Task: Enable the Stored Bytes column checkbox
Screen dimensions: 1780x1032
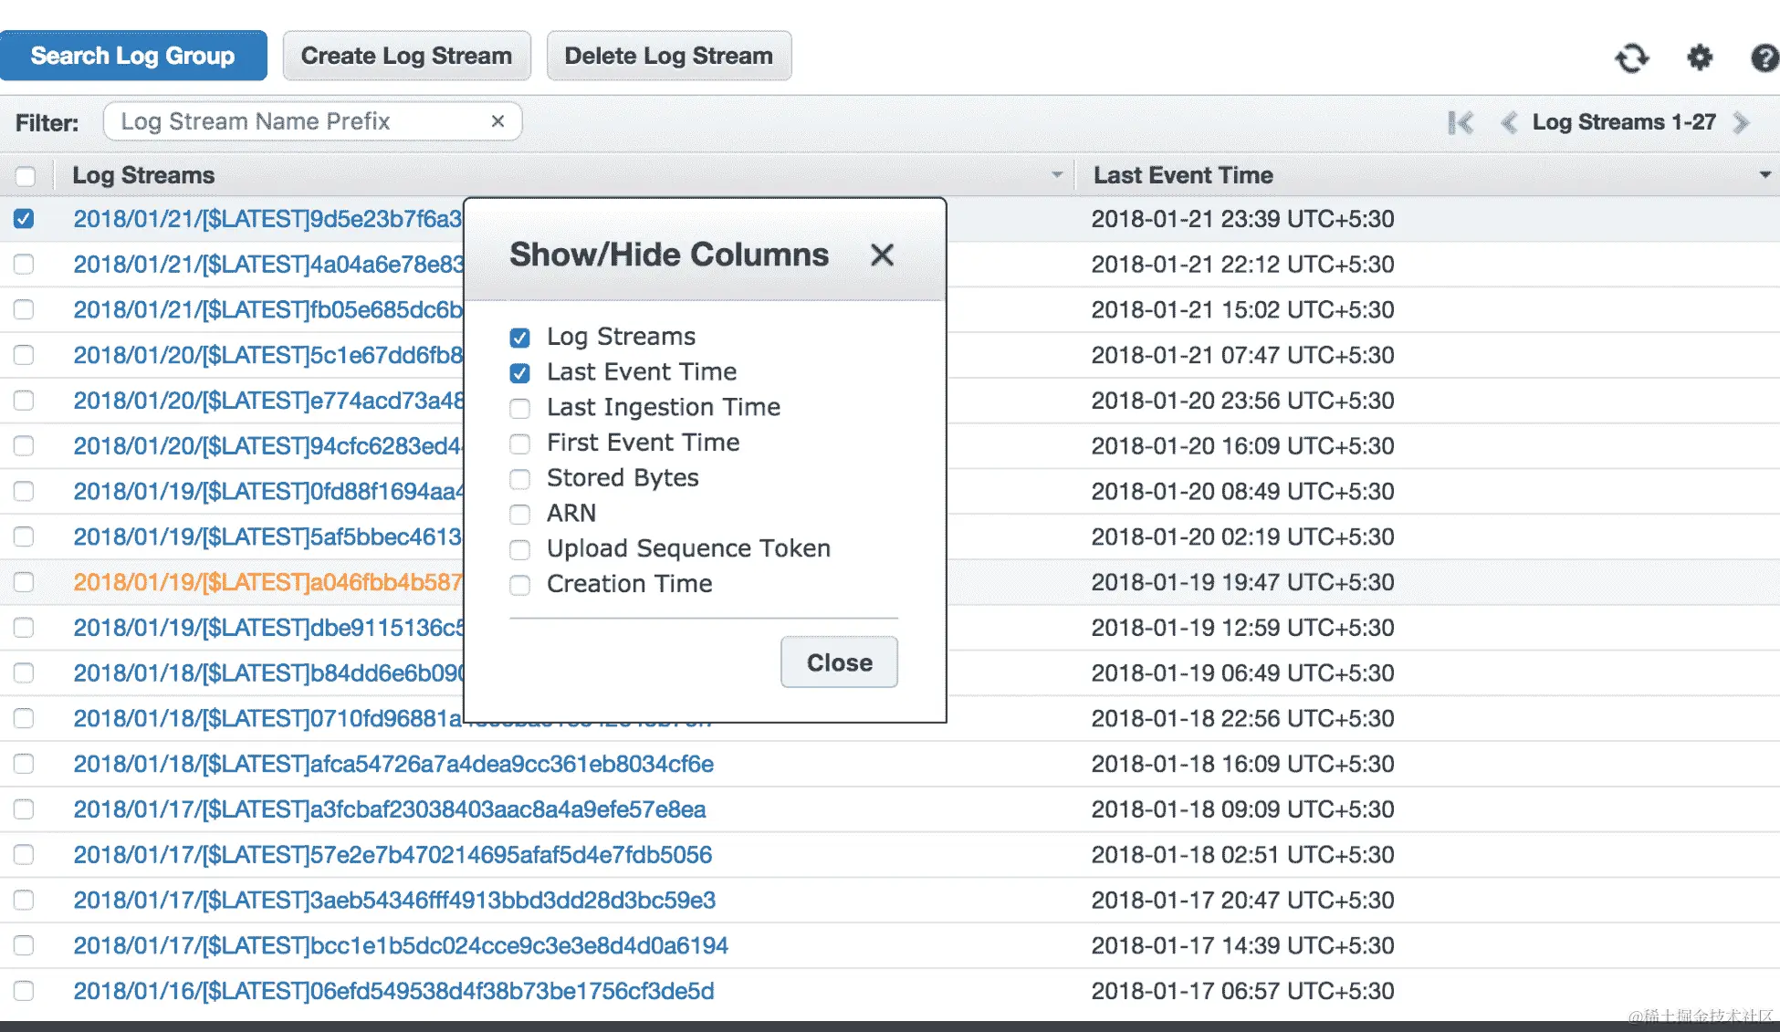Action: tap(519, 479)
